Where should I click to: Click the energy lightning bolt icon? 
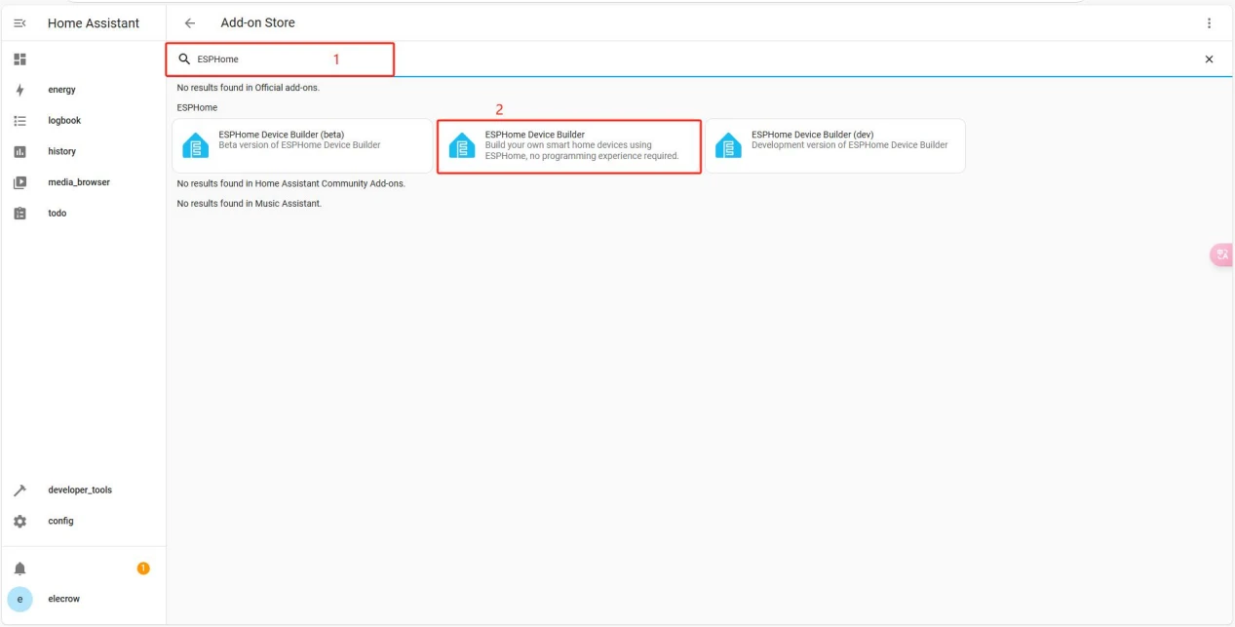click(x=19, y=90)
